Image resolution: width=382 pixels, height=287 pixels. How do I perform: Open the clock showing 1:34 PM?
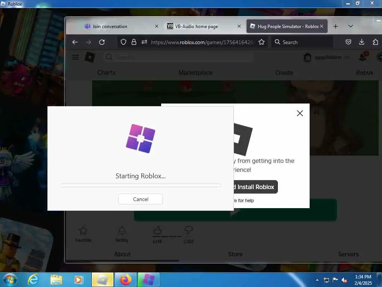[363, 280]
